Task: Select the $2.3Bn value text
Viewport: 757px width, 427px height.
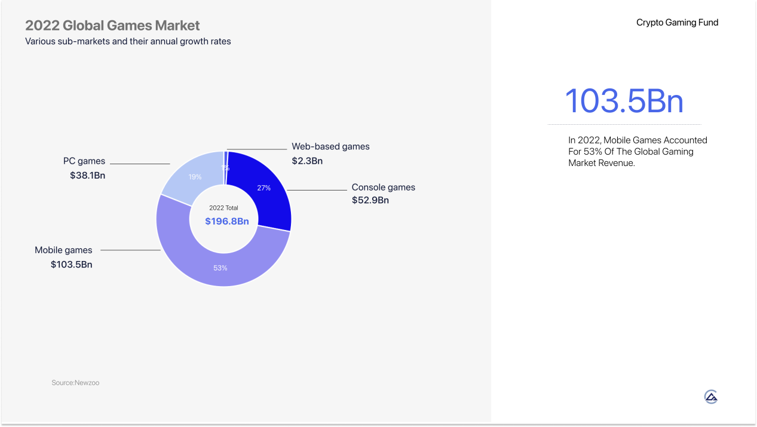Action: click(x=307, y=161)
